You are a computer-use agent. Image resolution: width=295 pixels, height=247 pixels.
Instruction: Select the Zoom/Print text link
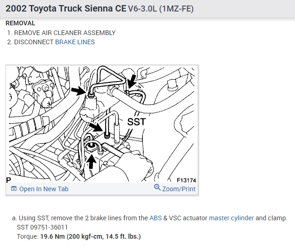click(x=179, y=189)
